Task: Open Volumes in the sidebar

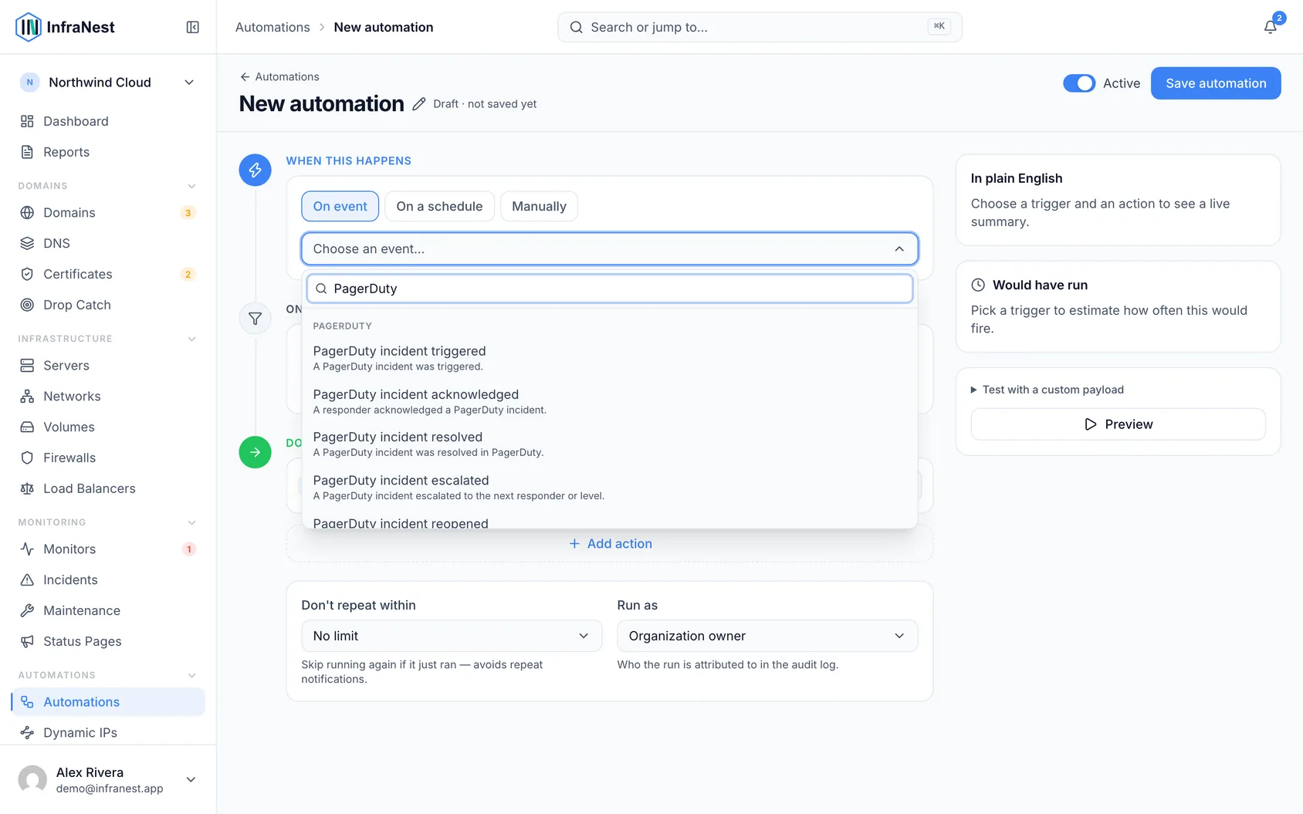Action: (x=108, y=427)
